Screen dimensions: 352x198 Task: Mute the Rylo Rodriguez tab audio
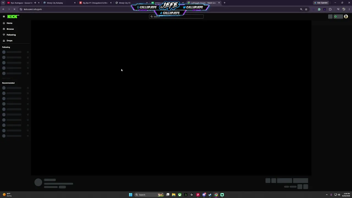35,3
